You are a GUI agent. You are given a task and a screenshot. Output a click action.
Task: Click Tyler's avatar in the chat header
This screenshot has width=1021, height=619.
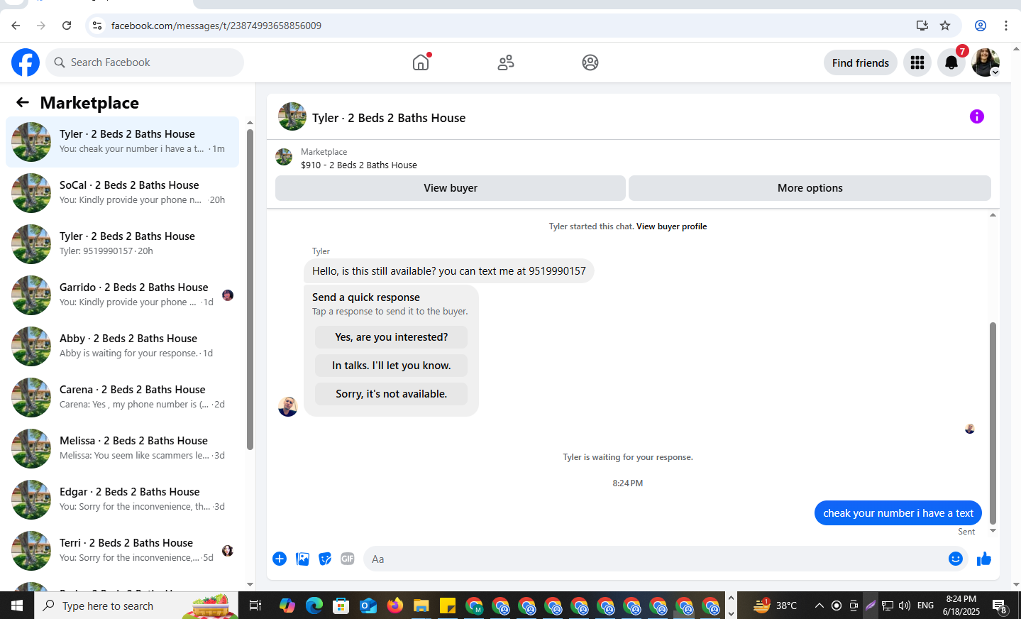coord(292,116)
